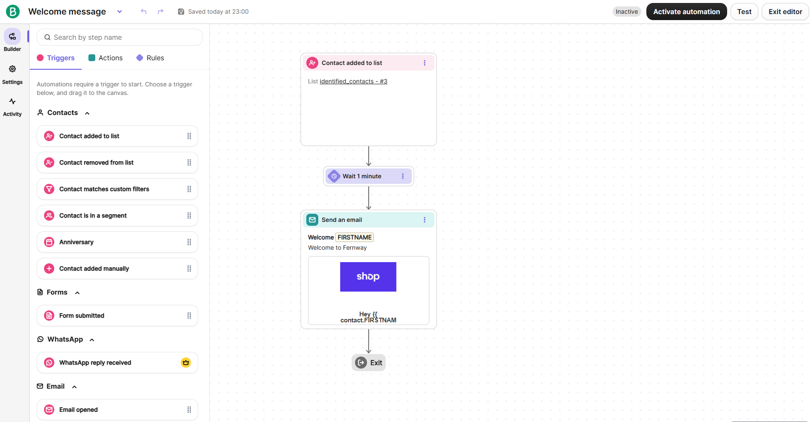810x422 pixels.
Task: Switch to the Actions tab
Action: pos(106,58)
